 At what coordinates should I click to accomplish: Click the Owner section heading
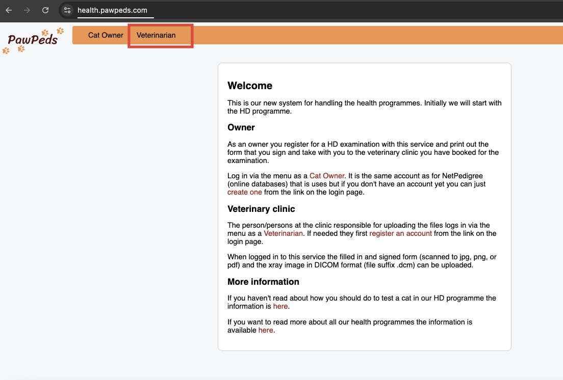(241, 128)
